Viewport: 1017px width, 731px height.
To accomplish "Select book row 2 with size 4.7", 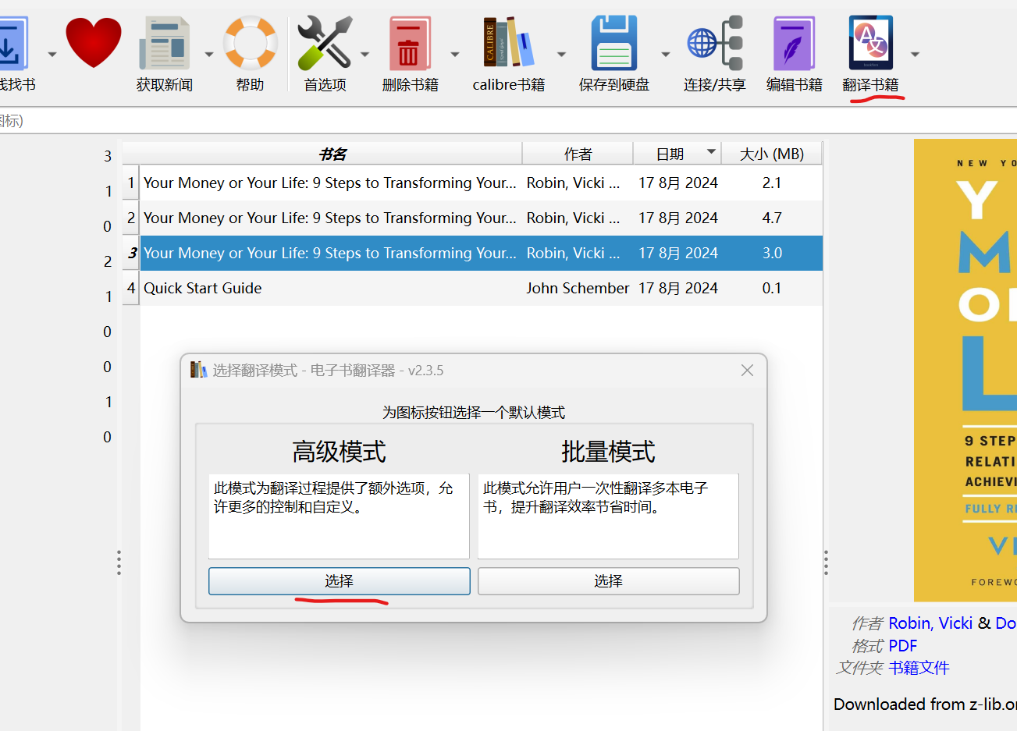I will 481,218.
